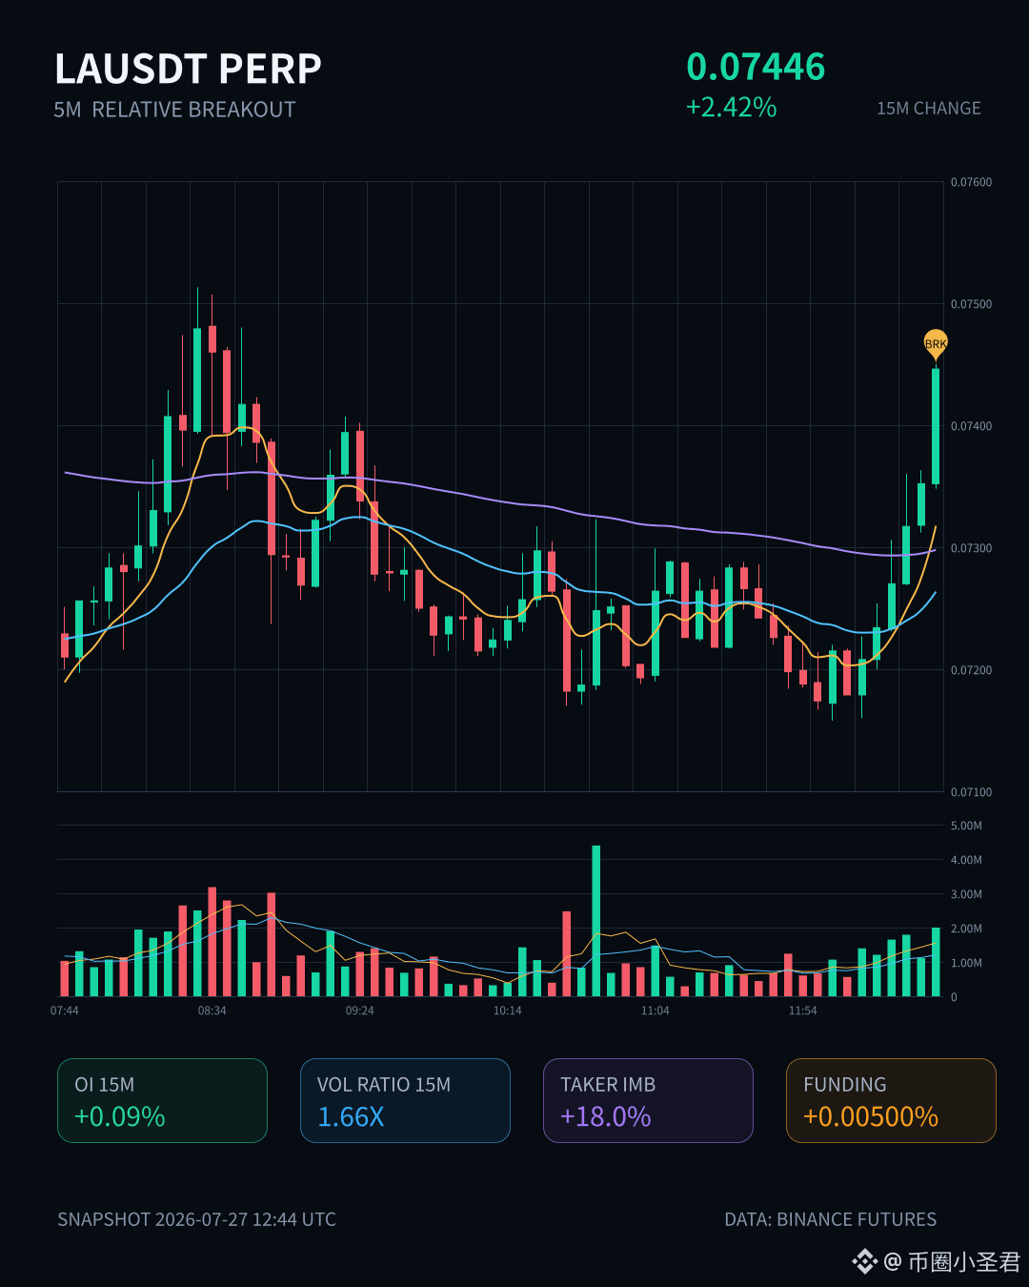Click the DATA: BINANCE FUTURES text
Screen dimensions: 1029x1287
[x=831, y=1219]
